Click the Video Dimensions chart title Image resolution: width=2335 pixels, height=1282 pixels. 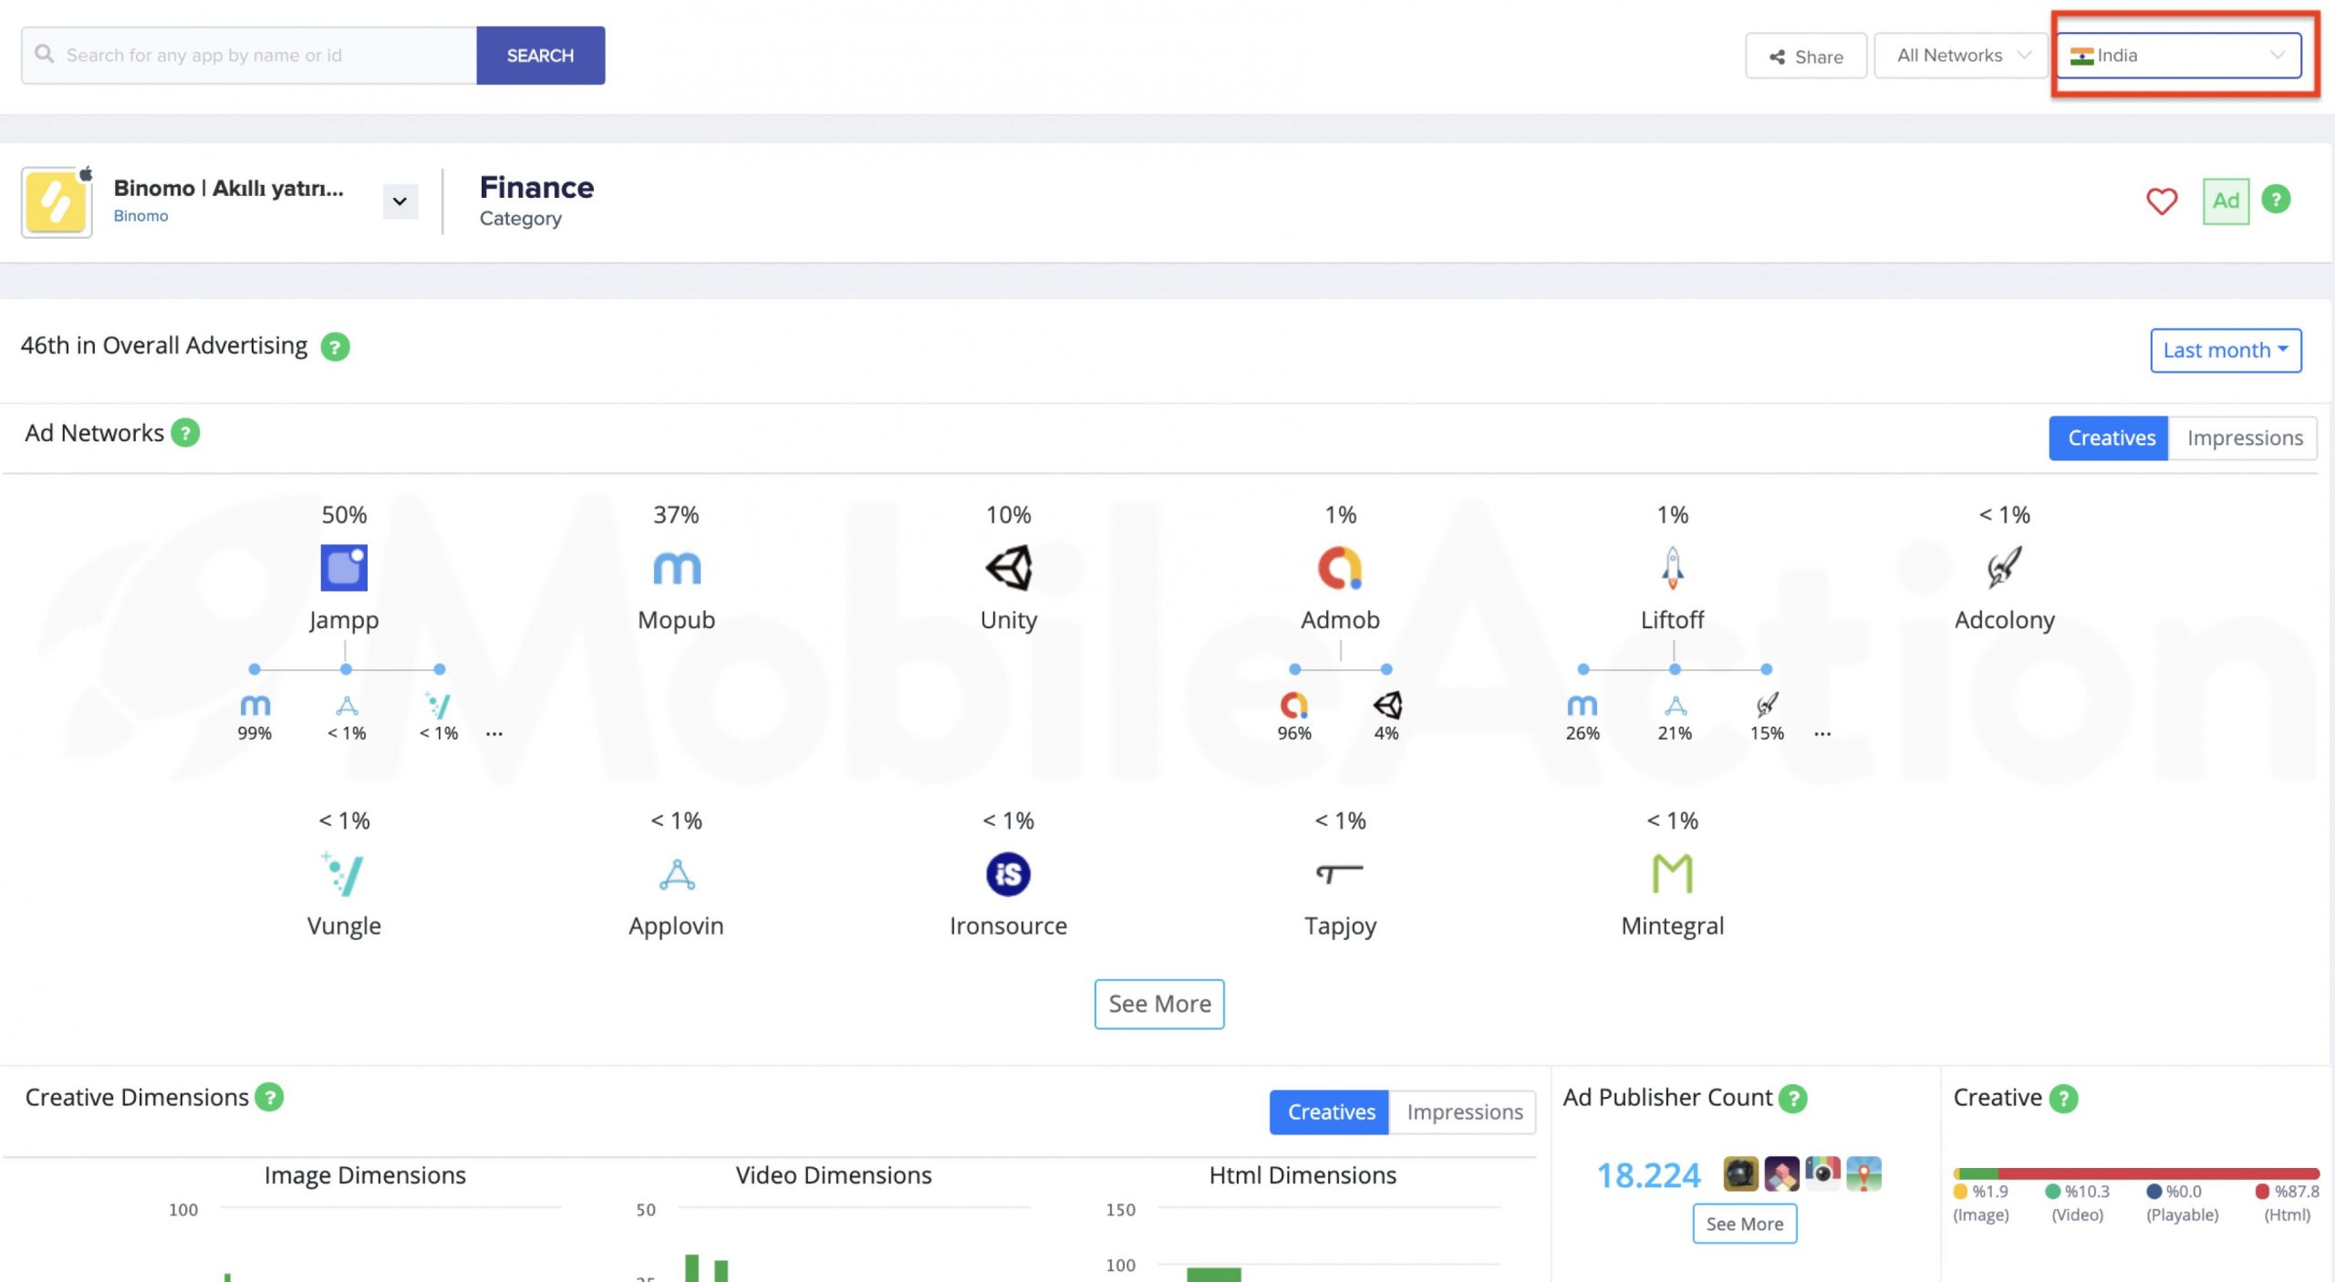pos(834,1175)
